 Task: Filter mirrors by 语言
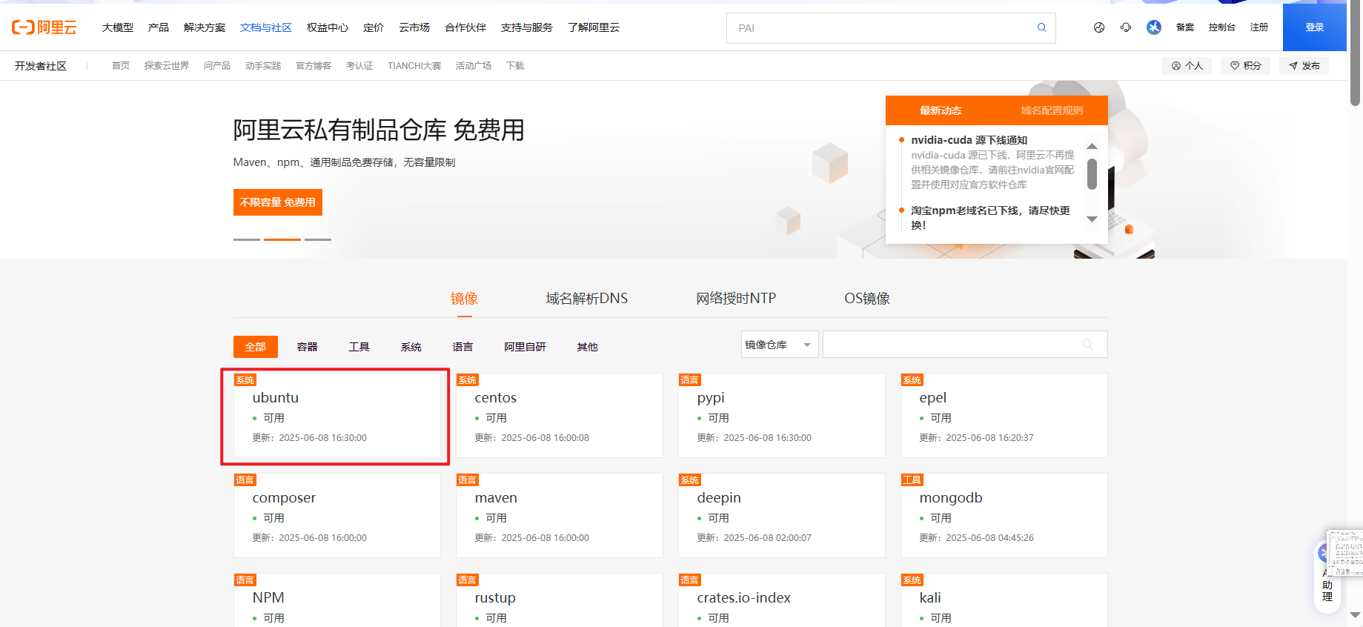coord(463,347)
